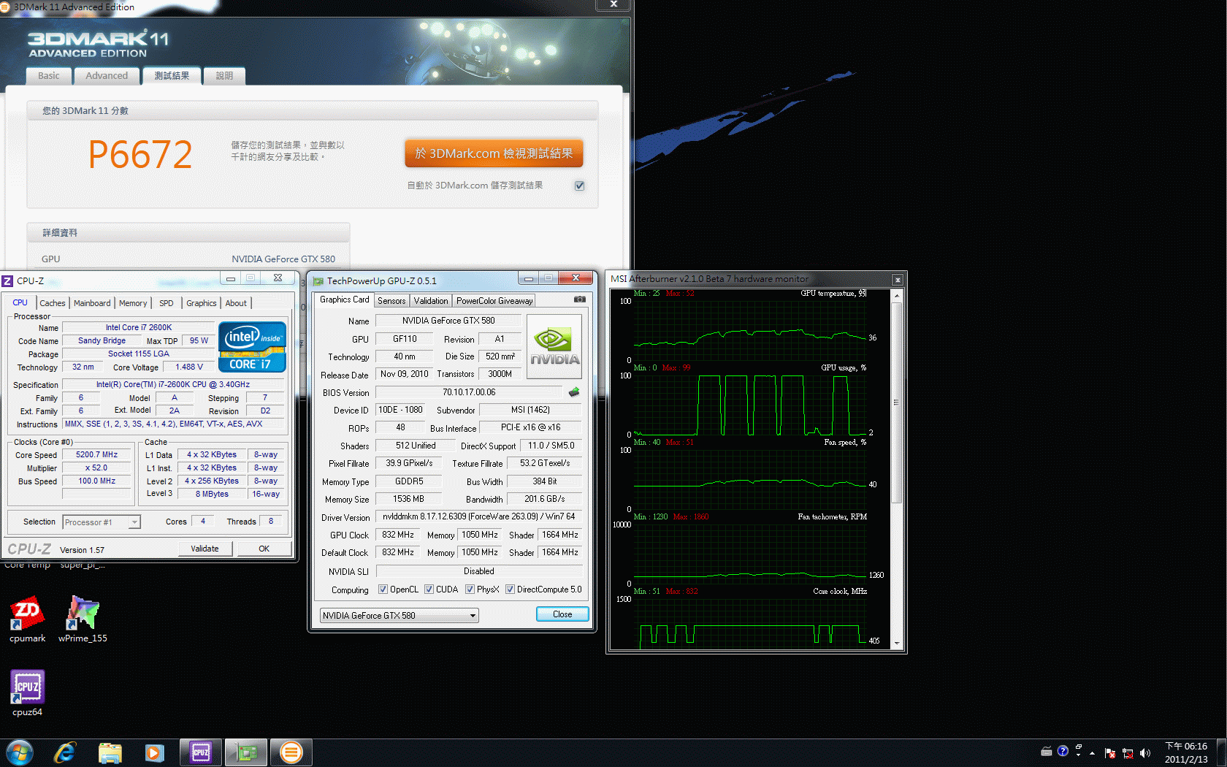Image resolution: width=1227 pixels, height=767 pixels.
Task: Click the BIOS save chip icon in GPU-Z
Action: coord(574,392)
